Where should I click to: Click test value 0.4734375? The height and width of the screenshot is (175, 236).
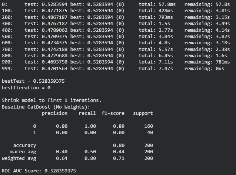pos(54,43)
